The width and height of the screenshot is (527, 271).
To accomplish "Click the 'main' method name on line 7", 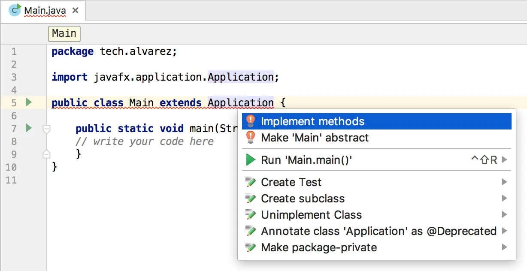I will 202,128.
